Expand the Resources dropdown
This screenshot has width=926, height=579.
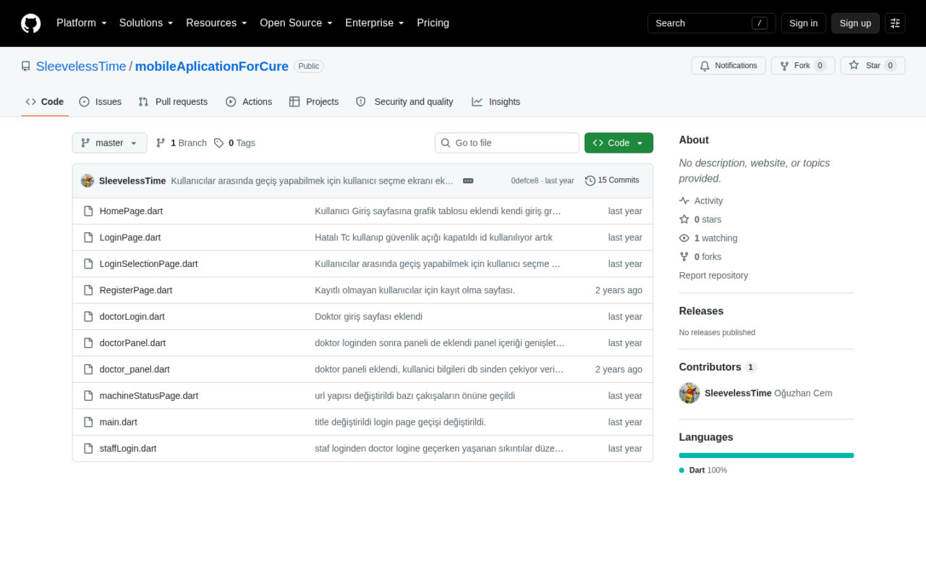coord(216,23)
